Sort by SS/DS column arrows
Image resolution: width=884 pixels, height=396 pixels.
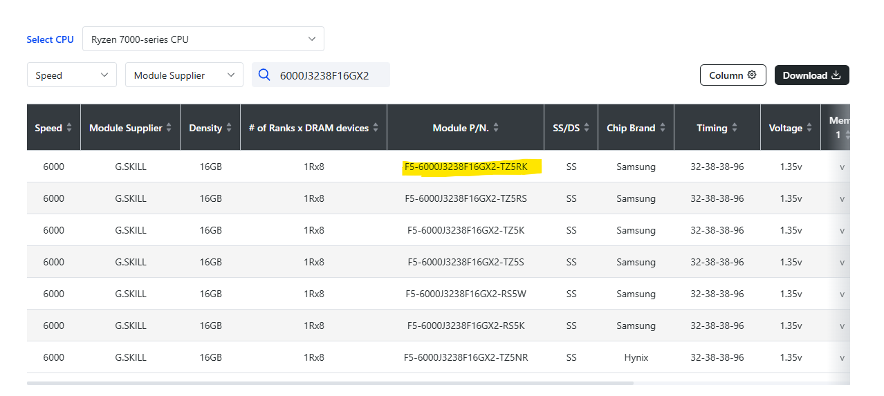[587, 128]
